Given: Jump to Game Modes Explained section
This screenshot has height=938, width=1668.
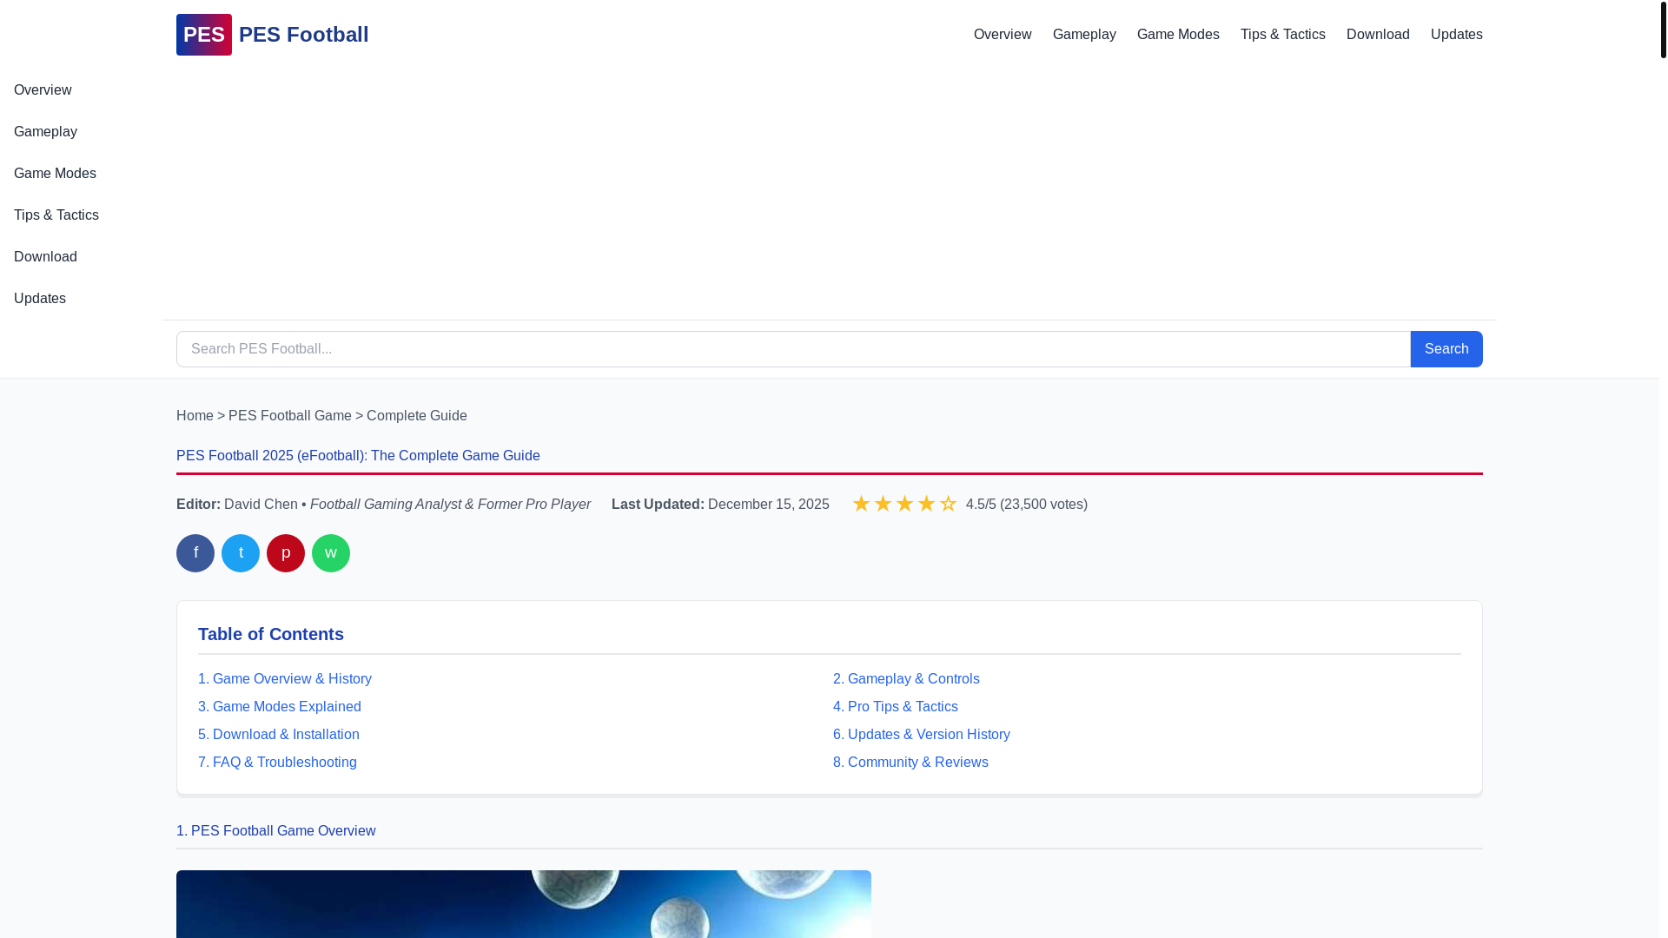Looking at the screenshot, I should (x=280, y=707).
